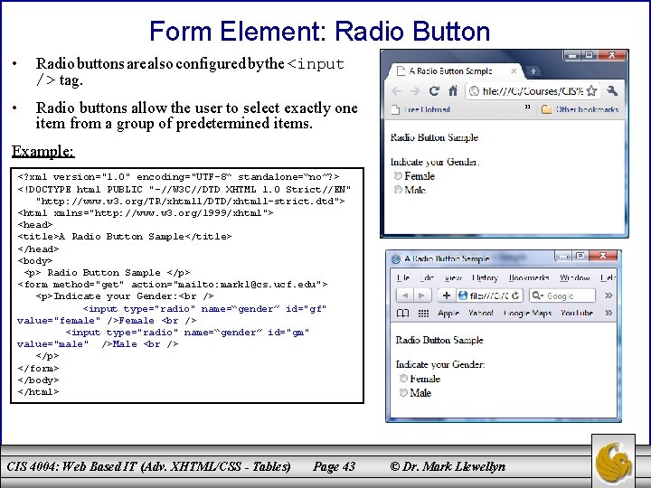Screen dimensions: 651x488
Task: Click '<title>A Radio Button Sample</title>' code line
Action: [125, 237]
